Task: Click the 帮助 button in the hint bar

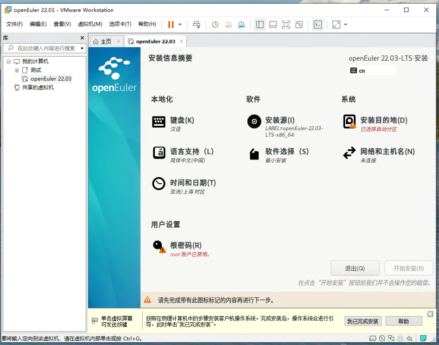Action: [404, 321]
